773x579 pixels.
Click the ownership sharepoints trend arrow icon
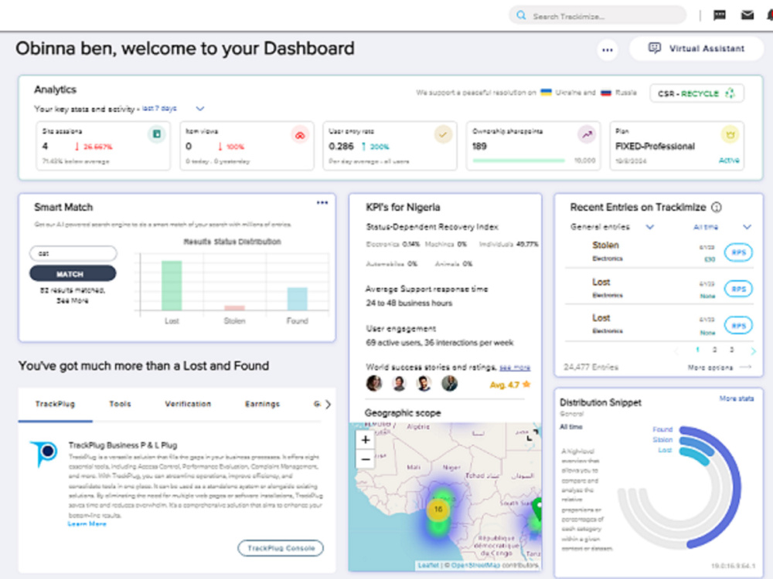pos(587,134)
